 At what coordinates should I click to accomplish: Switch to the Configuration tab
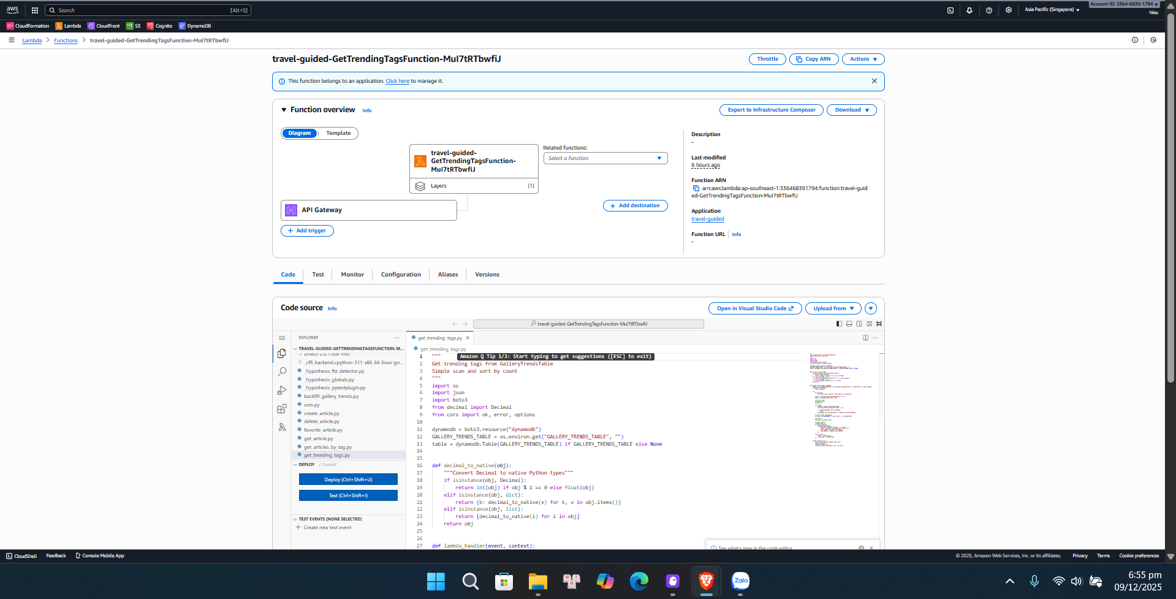[400, 274]
